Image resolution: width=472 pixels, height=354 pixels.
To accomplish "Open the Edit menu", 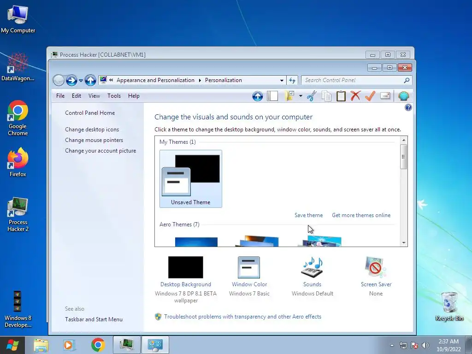I will pos(77,96).
